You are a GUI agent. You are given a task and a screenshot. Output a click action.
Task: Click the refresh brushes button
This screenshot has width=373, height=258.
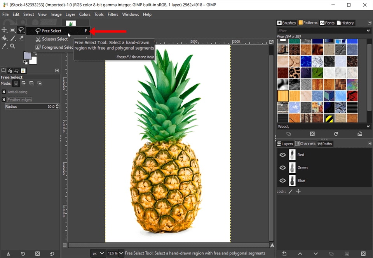click(x=336, y=134)
